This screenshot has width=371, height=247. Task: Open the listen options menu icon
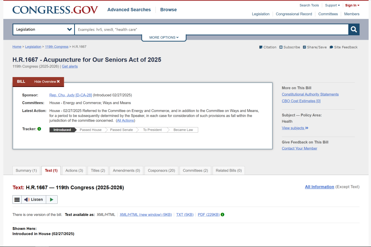click(x=17, y=200)
